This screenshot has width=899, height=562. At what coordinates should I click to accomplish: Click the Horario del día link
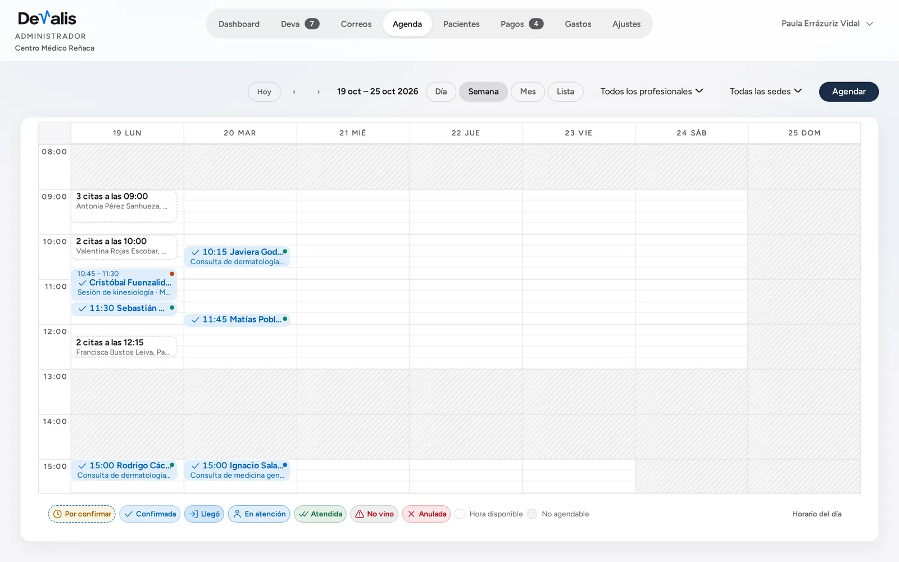click(x=817, y=514)
